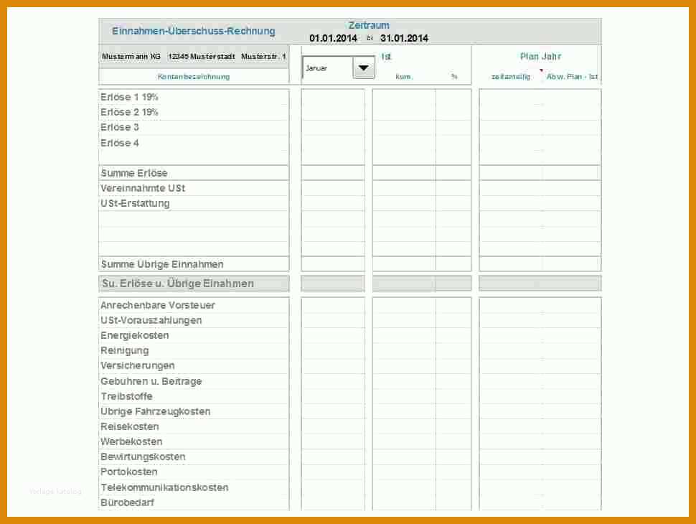
Task: Click the Kontenbezeichnung column header
Action: click(x=194, y=76)
